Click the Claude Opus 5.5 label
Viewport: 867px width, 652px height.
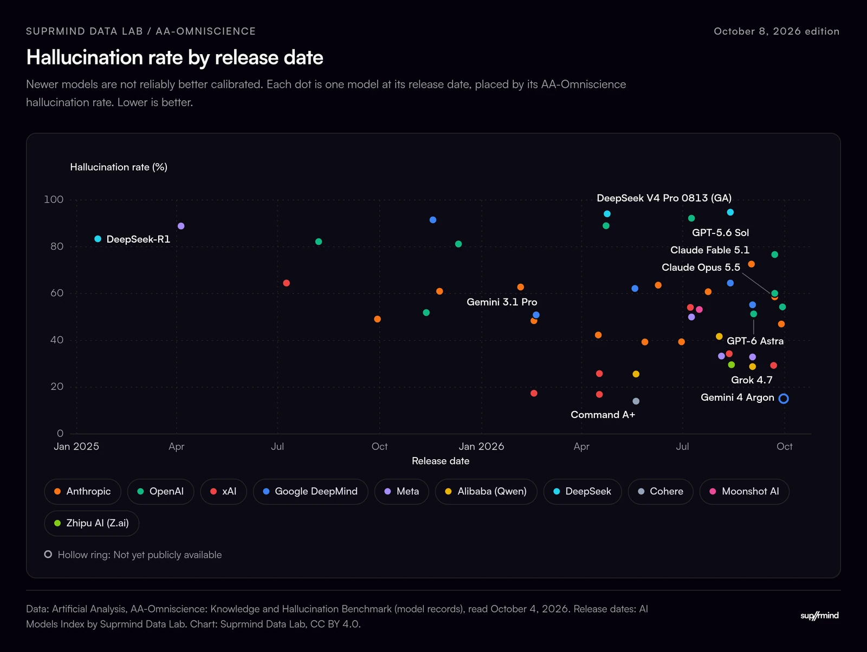[701, 268]
